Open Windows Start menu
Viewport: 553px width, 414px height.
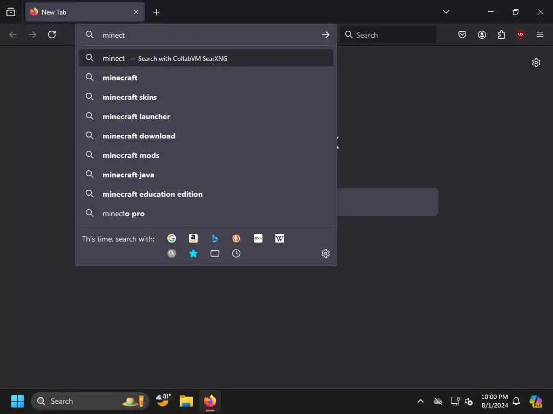coord(17,401)
